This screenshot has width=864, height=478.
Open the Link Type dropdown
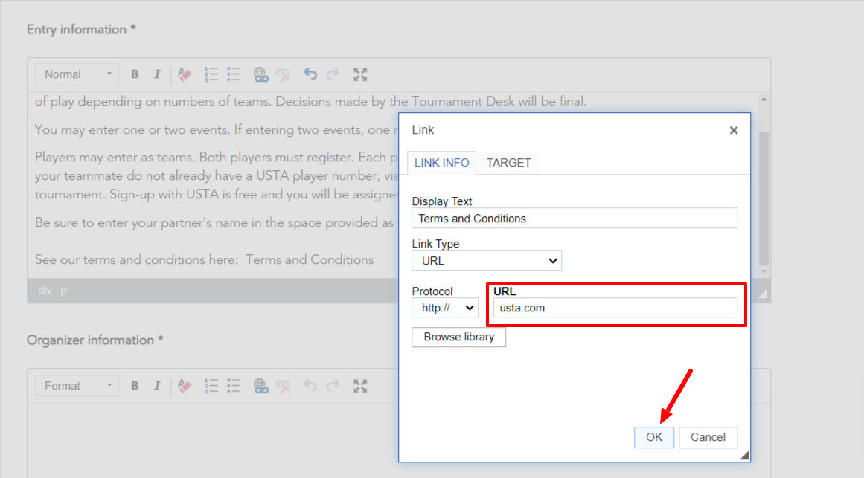pos(487,260)
